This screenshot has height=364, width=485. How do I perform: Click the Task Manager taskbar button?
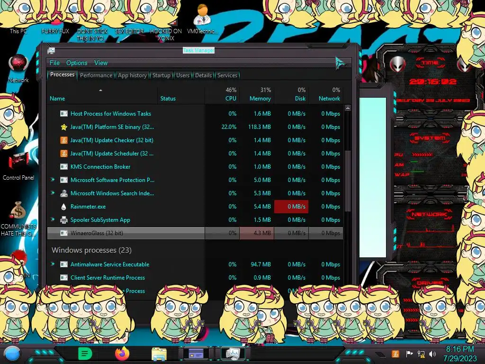[x=233, y=354]
